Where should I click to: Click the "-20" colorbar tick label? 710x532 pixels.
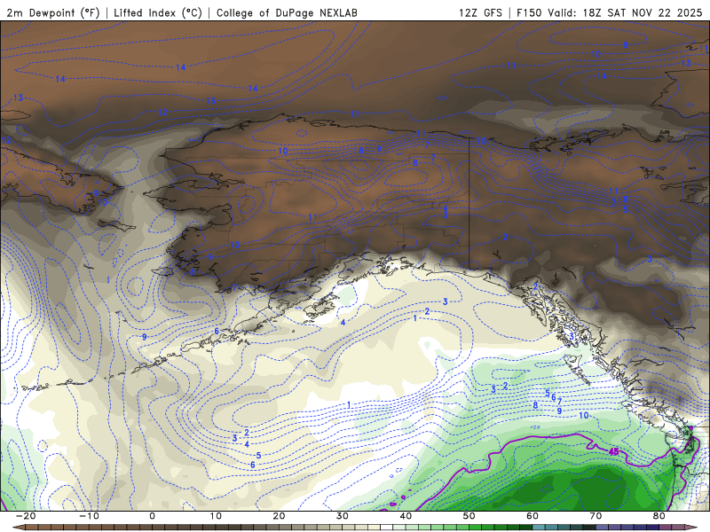pyautogui.click(x=26, y=516)
